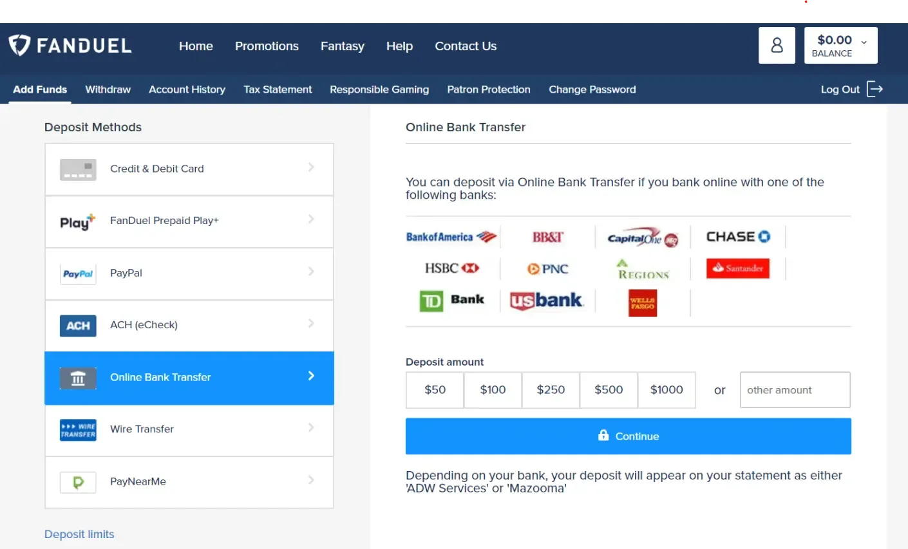Image resolution: width=908 pixels, height=549 pixels.
Task: Click the FanDuel shield logo
Action: pos(19,45)
